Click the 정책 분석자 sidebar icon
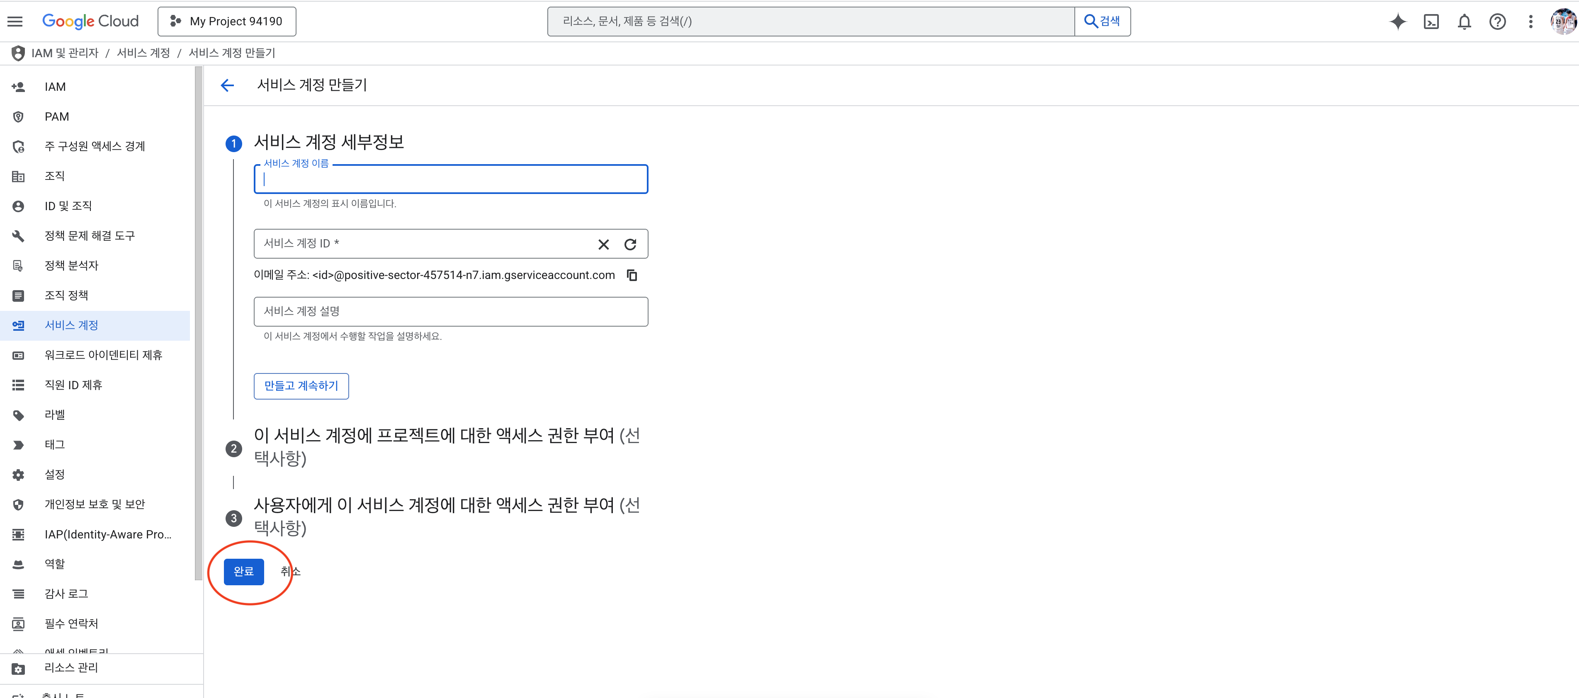This screenshot has height=698, width=1579. (18, 266)
